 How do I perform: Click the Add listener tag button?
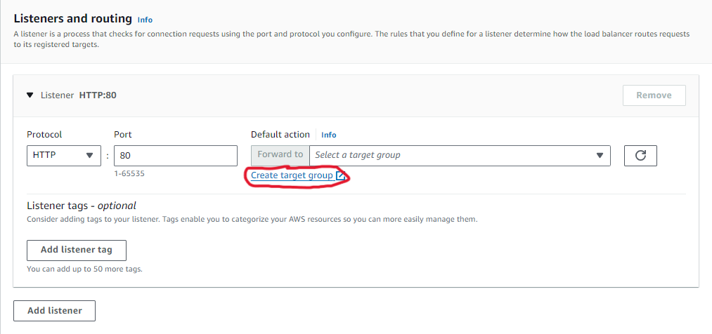point(77,250)
